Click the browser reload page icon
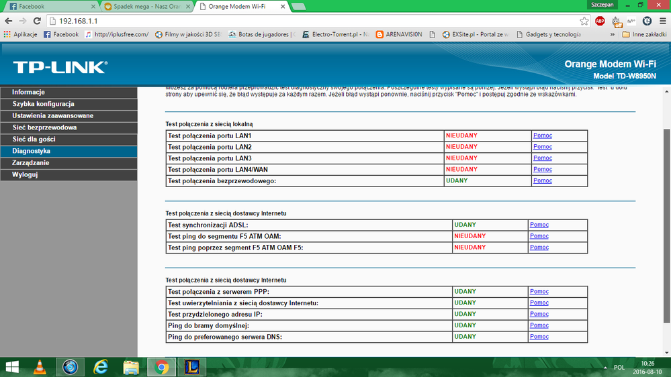This screenshot has width=671, height=377. click(x=38, y=21)
